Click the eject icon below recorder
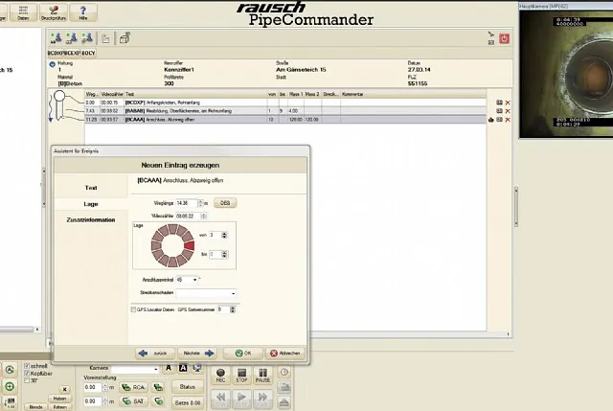The height and width of the screenshot is (411, 613). click(x=284, y=402)
